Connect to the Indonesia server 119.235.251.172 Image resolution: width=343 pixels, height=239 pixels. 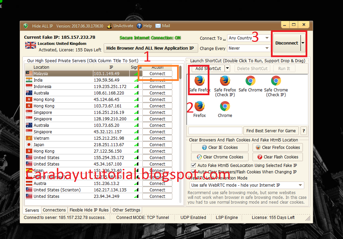tap(157, 86)
